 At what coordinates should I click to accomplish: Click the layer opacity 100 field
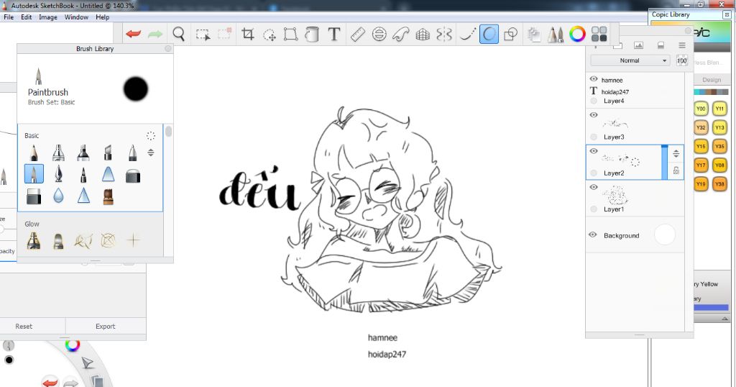681,60
